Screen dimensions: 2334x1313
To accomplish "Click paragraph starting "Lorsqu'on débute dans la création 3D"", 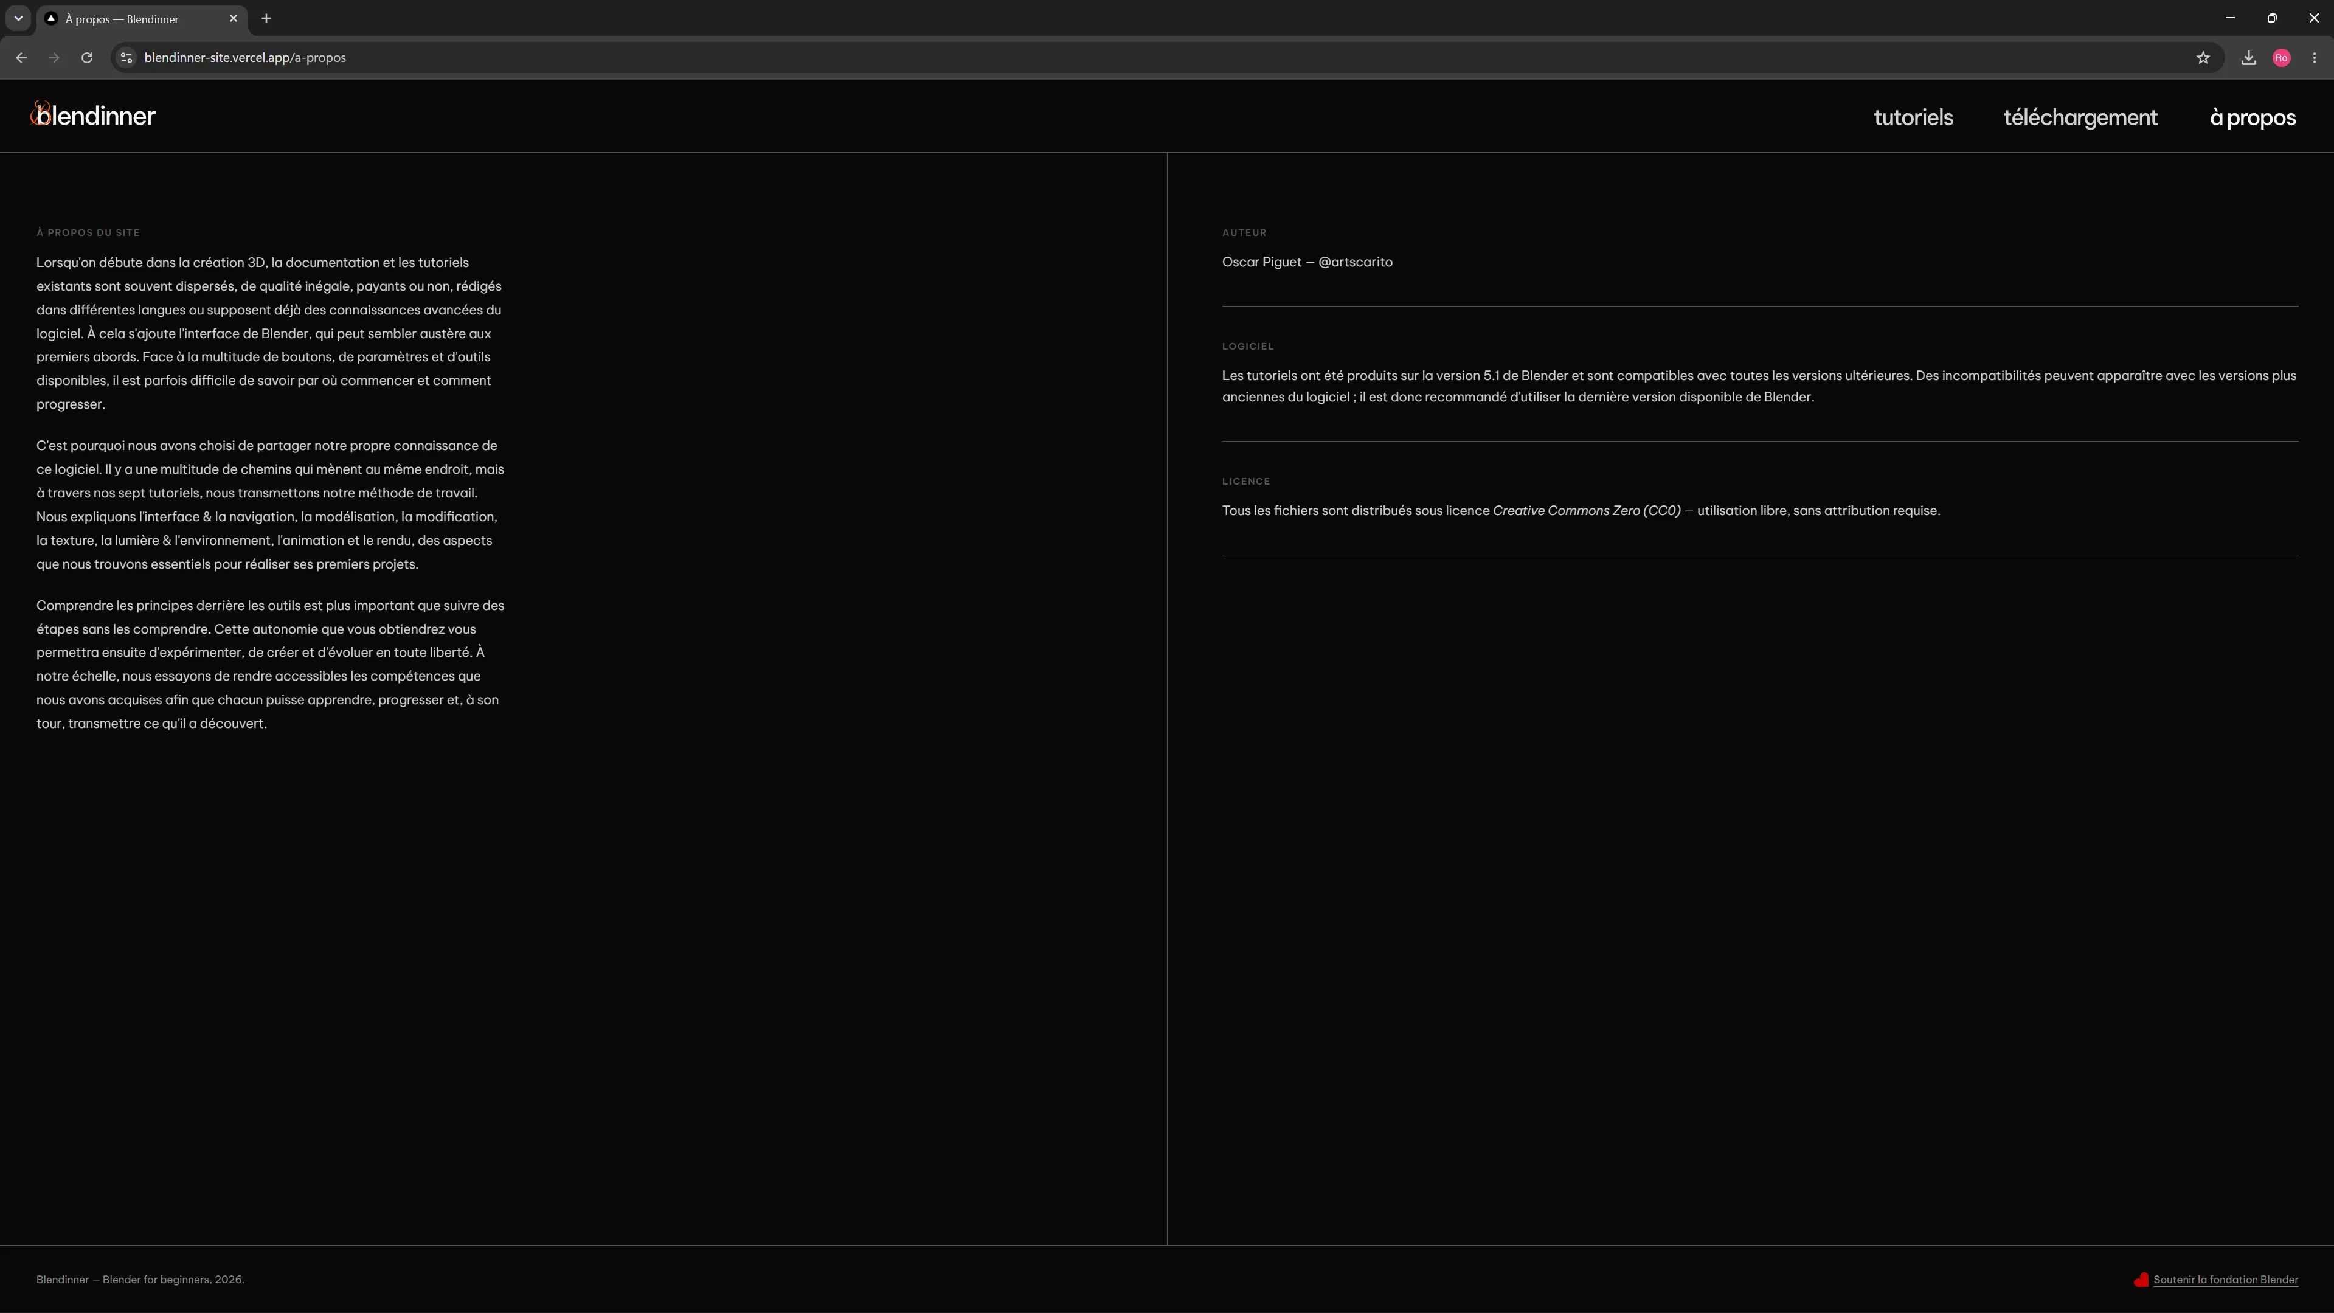I will [269, 333].
